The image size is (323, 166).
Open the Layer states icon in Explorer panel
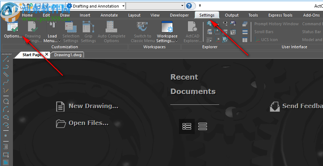209,32
